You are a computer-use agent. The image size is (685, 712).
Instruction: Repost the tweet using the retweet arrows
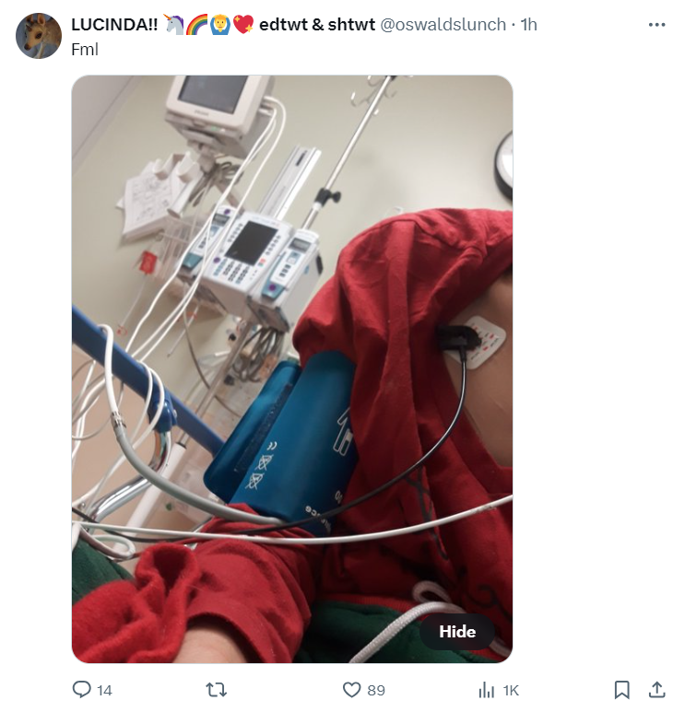click(217, 690)
